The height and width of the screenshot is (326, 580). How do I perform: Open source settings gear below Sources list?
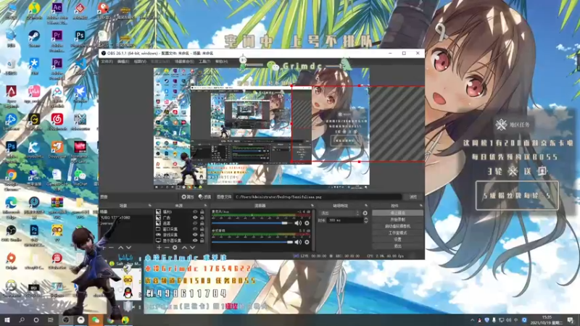[175, 248]
